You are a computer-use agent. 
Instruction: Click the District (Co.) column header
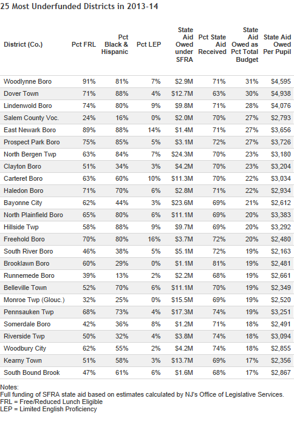tap(23, 44)
